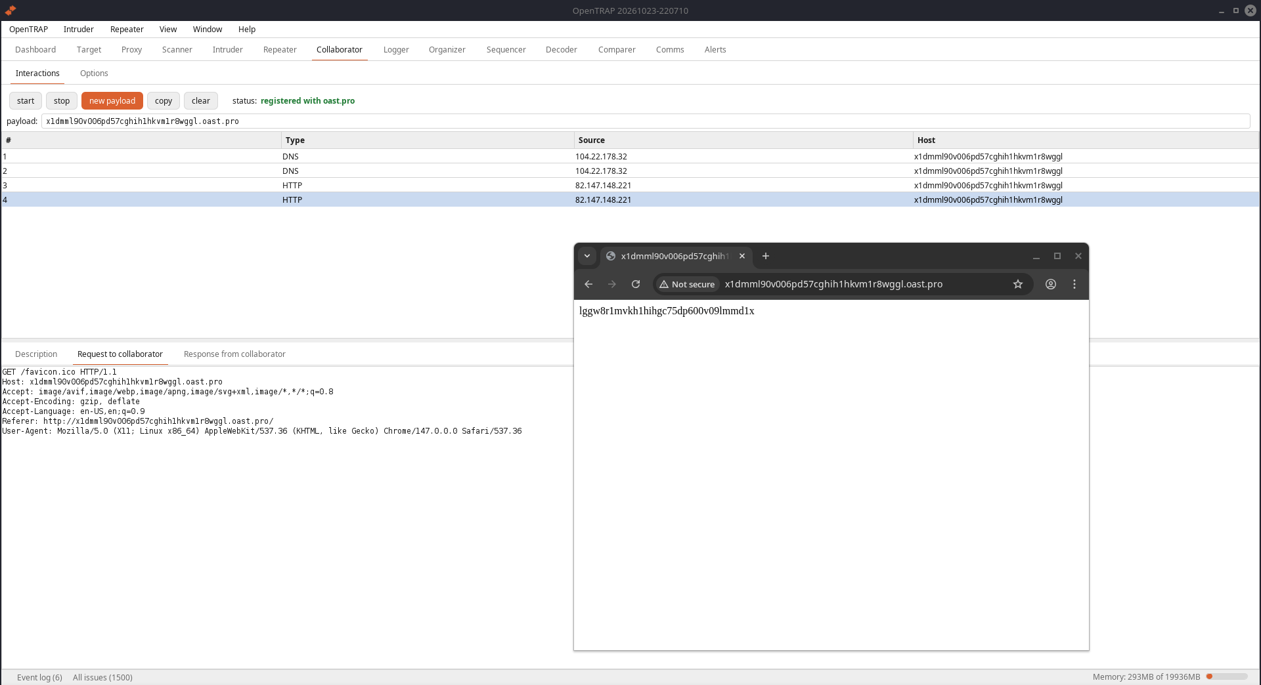
Task: Open Response from collaborator tab
Action: 234,354
